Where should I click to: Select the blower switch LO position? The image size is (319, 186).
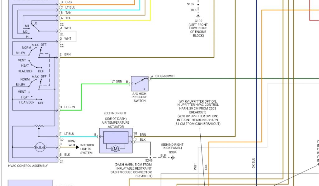point(35,23)
